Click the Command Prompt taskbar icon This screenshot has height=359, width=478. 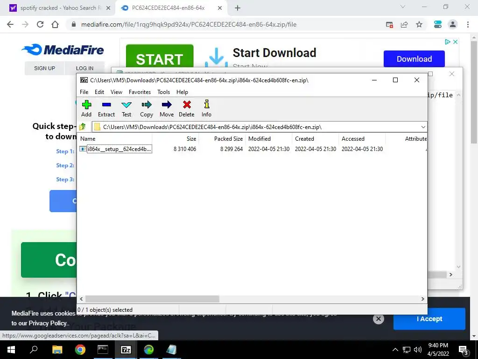tap(103, 350)
